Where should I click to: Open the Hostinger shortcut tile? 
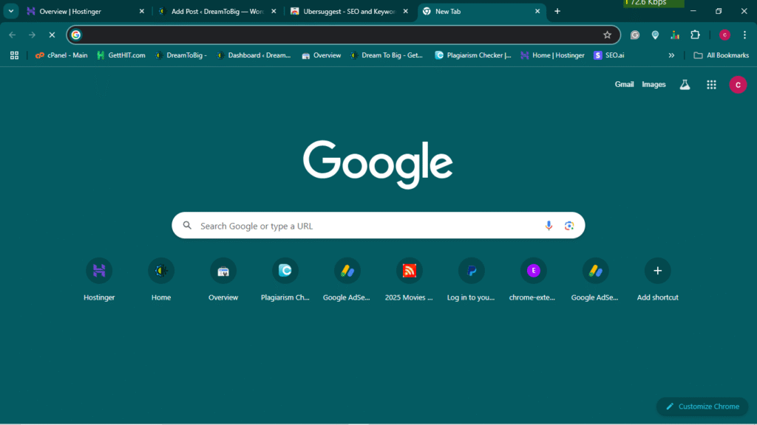point(99,271)
